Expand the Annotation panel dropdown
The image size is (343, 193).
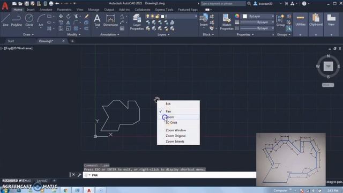(x=110, y=34)
